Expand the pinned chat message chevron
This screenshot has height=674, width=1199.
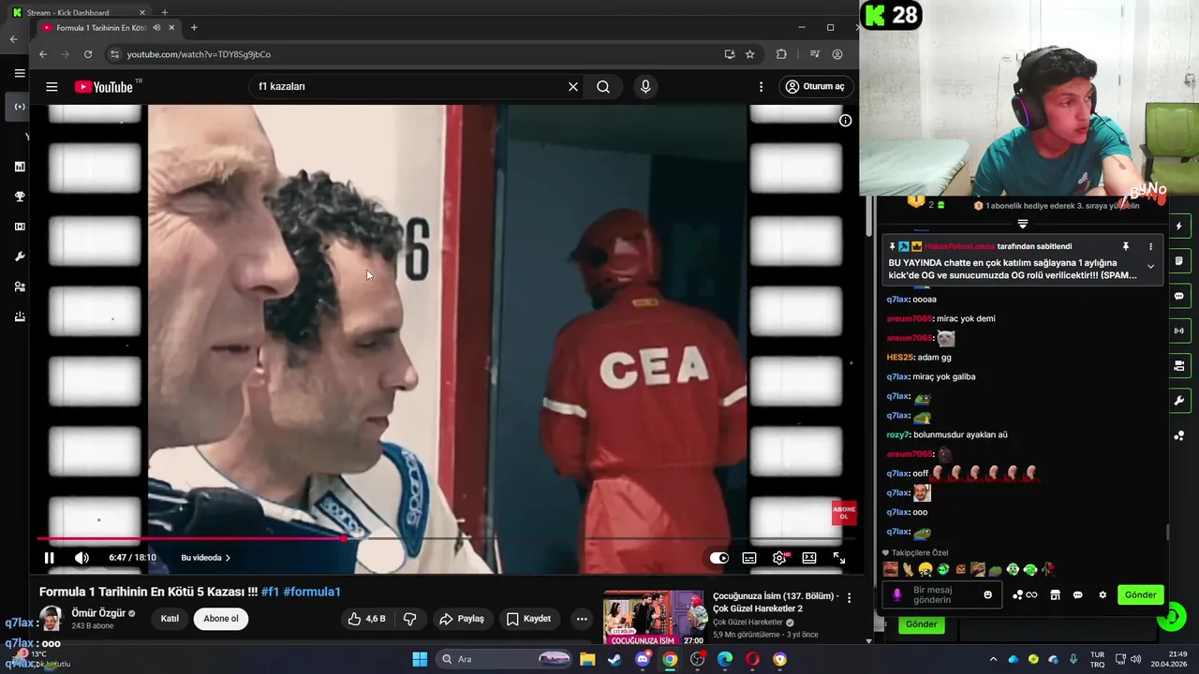(x=1150, y=267)
